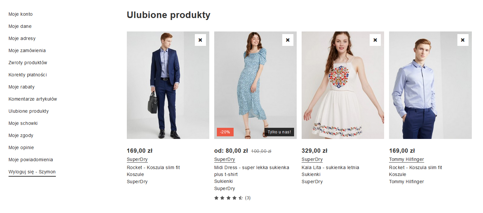
Task: View the white embroidered dress image
Action: 343,85
